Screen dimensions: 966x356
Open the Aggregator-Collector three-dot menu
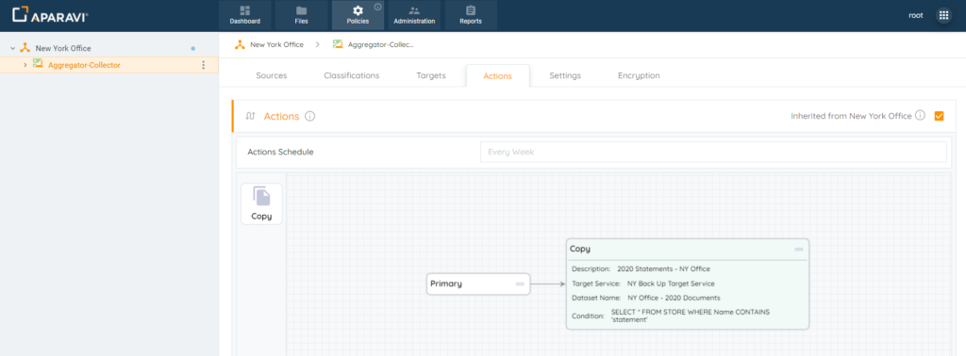tap(204, 65)
